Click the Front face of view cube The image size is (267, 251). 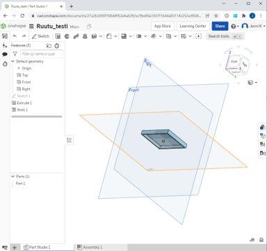[x=234, y=61]
